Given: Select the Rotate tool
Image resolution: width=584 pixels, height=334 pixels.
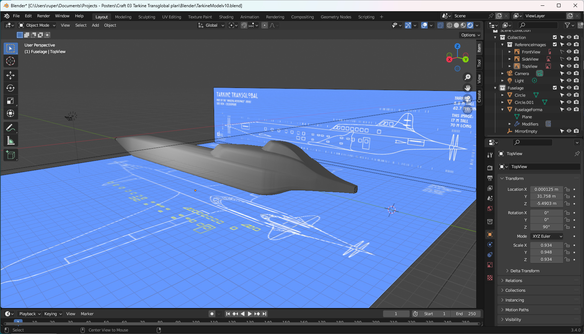Looking at the screenshot, I should [x=10, y=88].
